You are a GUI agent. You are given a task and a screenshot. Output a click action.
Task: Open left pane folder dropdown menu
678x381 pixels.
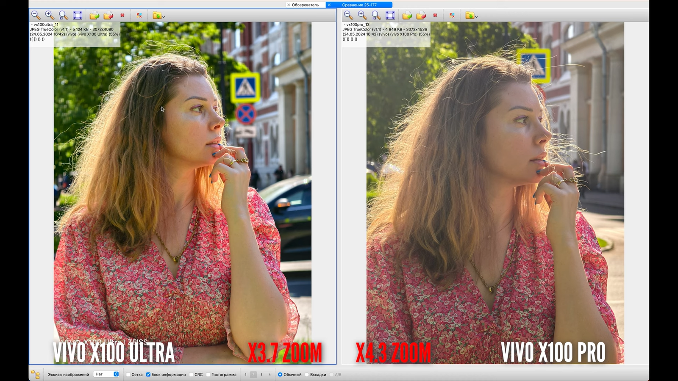click(158, 15)
